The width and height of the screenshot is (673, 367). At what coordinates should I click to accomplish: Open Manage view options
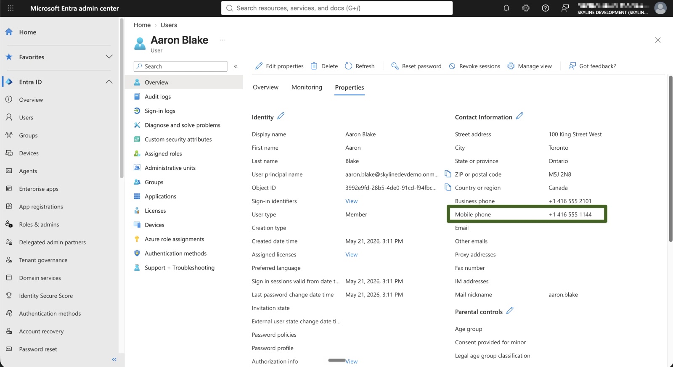(530, 66)
